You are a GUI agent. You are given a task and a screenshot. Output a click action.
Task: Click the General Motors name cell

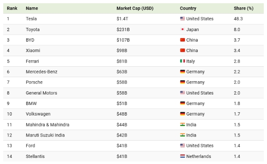[x=41, y=93]
